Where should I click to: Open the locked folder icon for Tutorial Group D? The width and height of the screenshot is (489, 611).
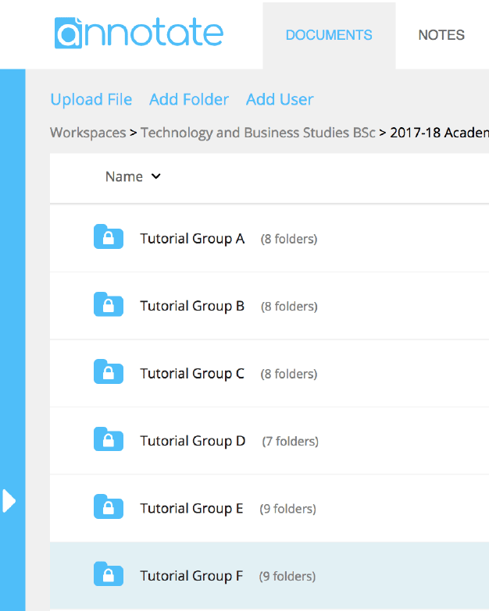(109, 439)
